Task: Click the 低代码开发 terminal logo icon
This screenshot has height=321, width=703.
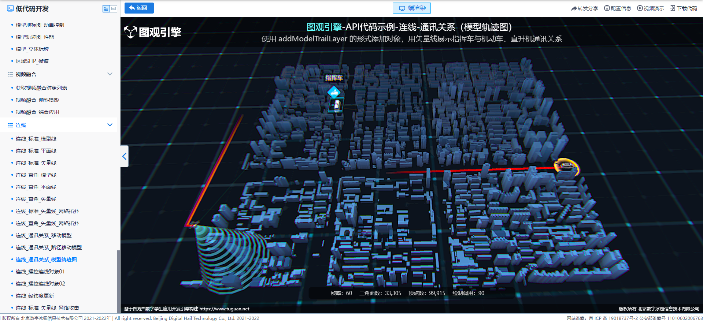Action: pyautogui.click(x=10, y=8)
